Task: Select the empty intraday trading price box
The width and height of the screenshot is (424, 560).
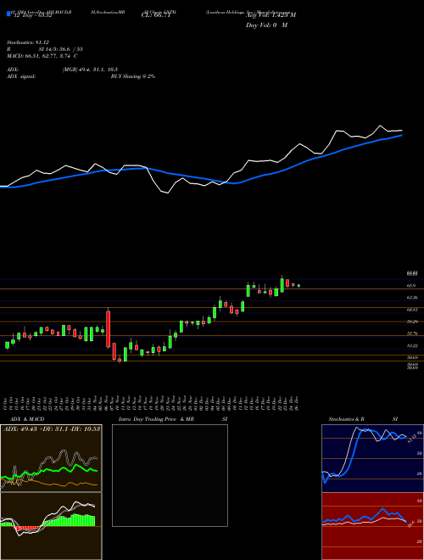Action: tap(170, 475)
